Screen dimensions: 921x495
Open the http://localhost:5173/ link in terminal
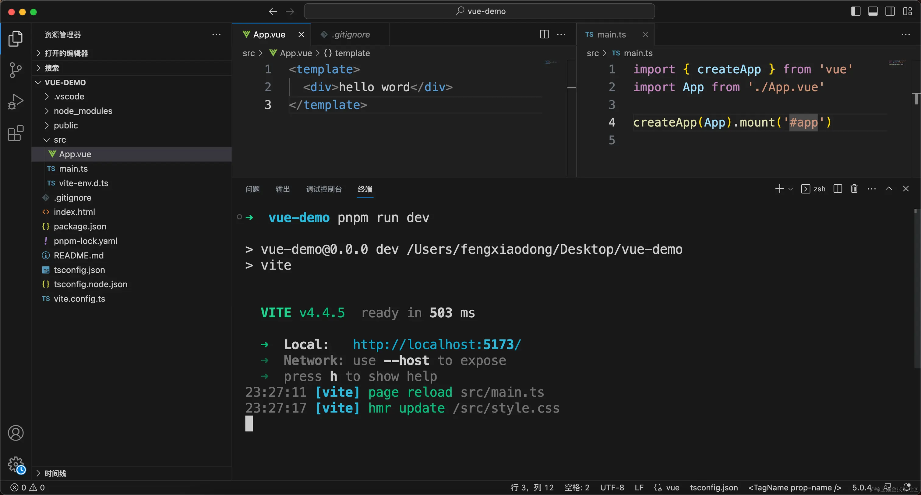tap(436, 344)
